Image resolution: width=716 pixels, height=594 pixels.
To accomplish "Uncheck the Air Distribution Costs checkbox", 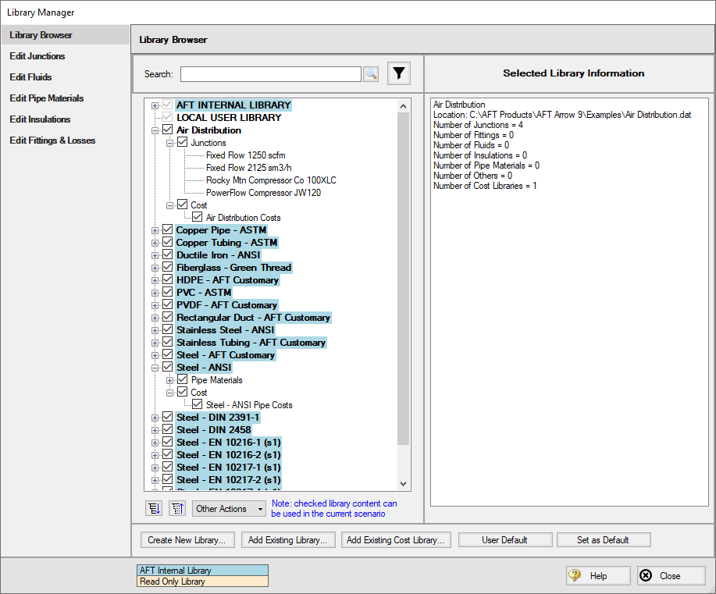I will [197, 218].
